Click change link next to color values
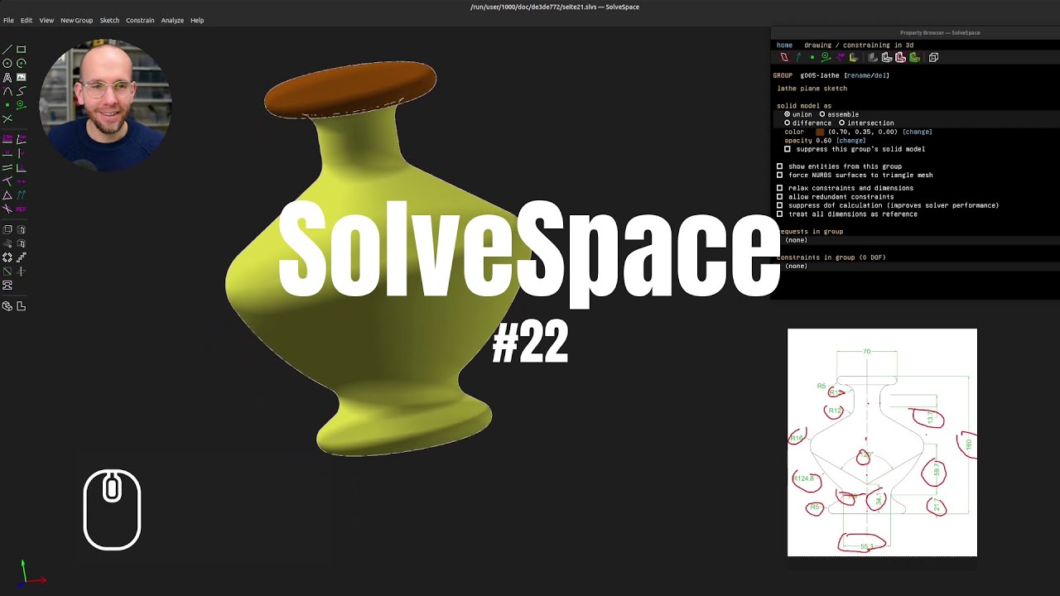 click(917, 132)
